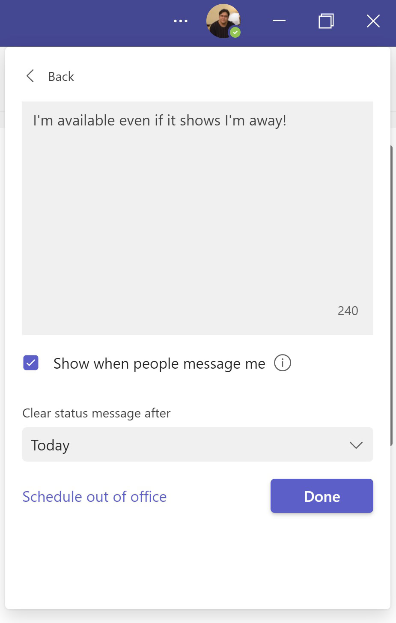Minimize the Teams window
The height and width of the screenshot is (623, 396).
click(279, 21)
